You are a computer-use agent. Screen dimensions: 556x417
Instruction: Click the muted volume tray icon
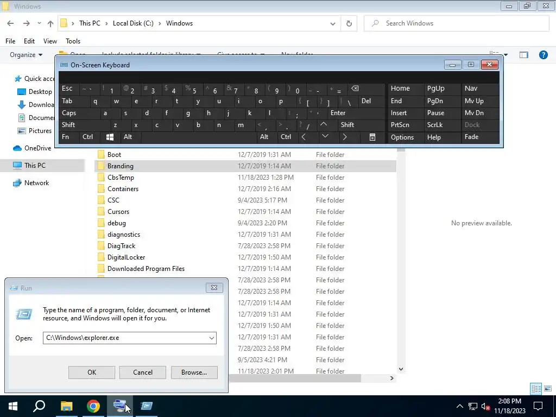point(486,406)
